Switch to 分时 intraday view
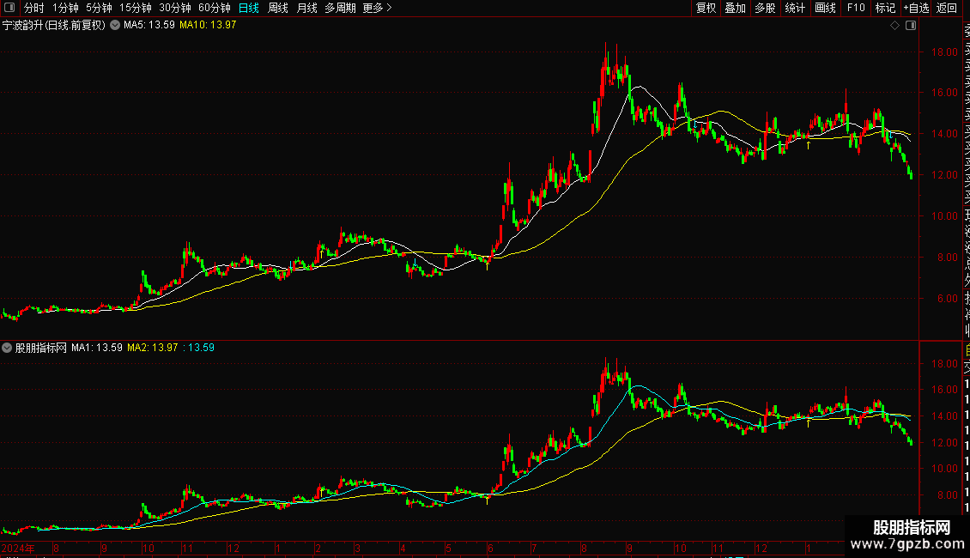The image size is (970, 558). coord(34,8)
